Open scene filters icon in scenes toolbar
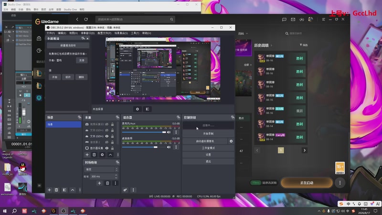 coord(64,190)
